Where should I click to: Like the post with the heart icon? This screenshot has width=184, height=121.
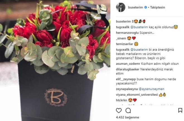(x=119, y=111)
